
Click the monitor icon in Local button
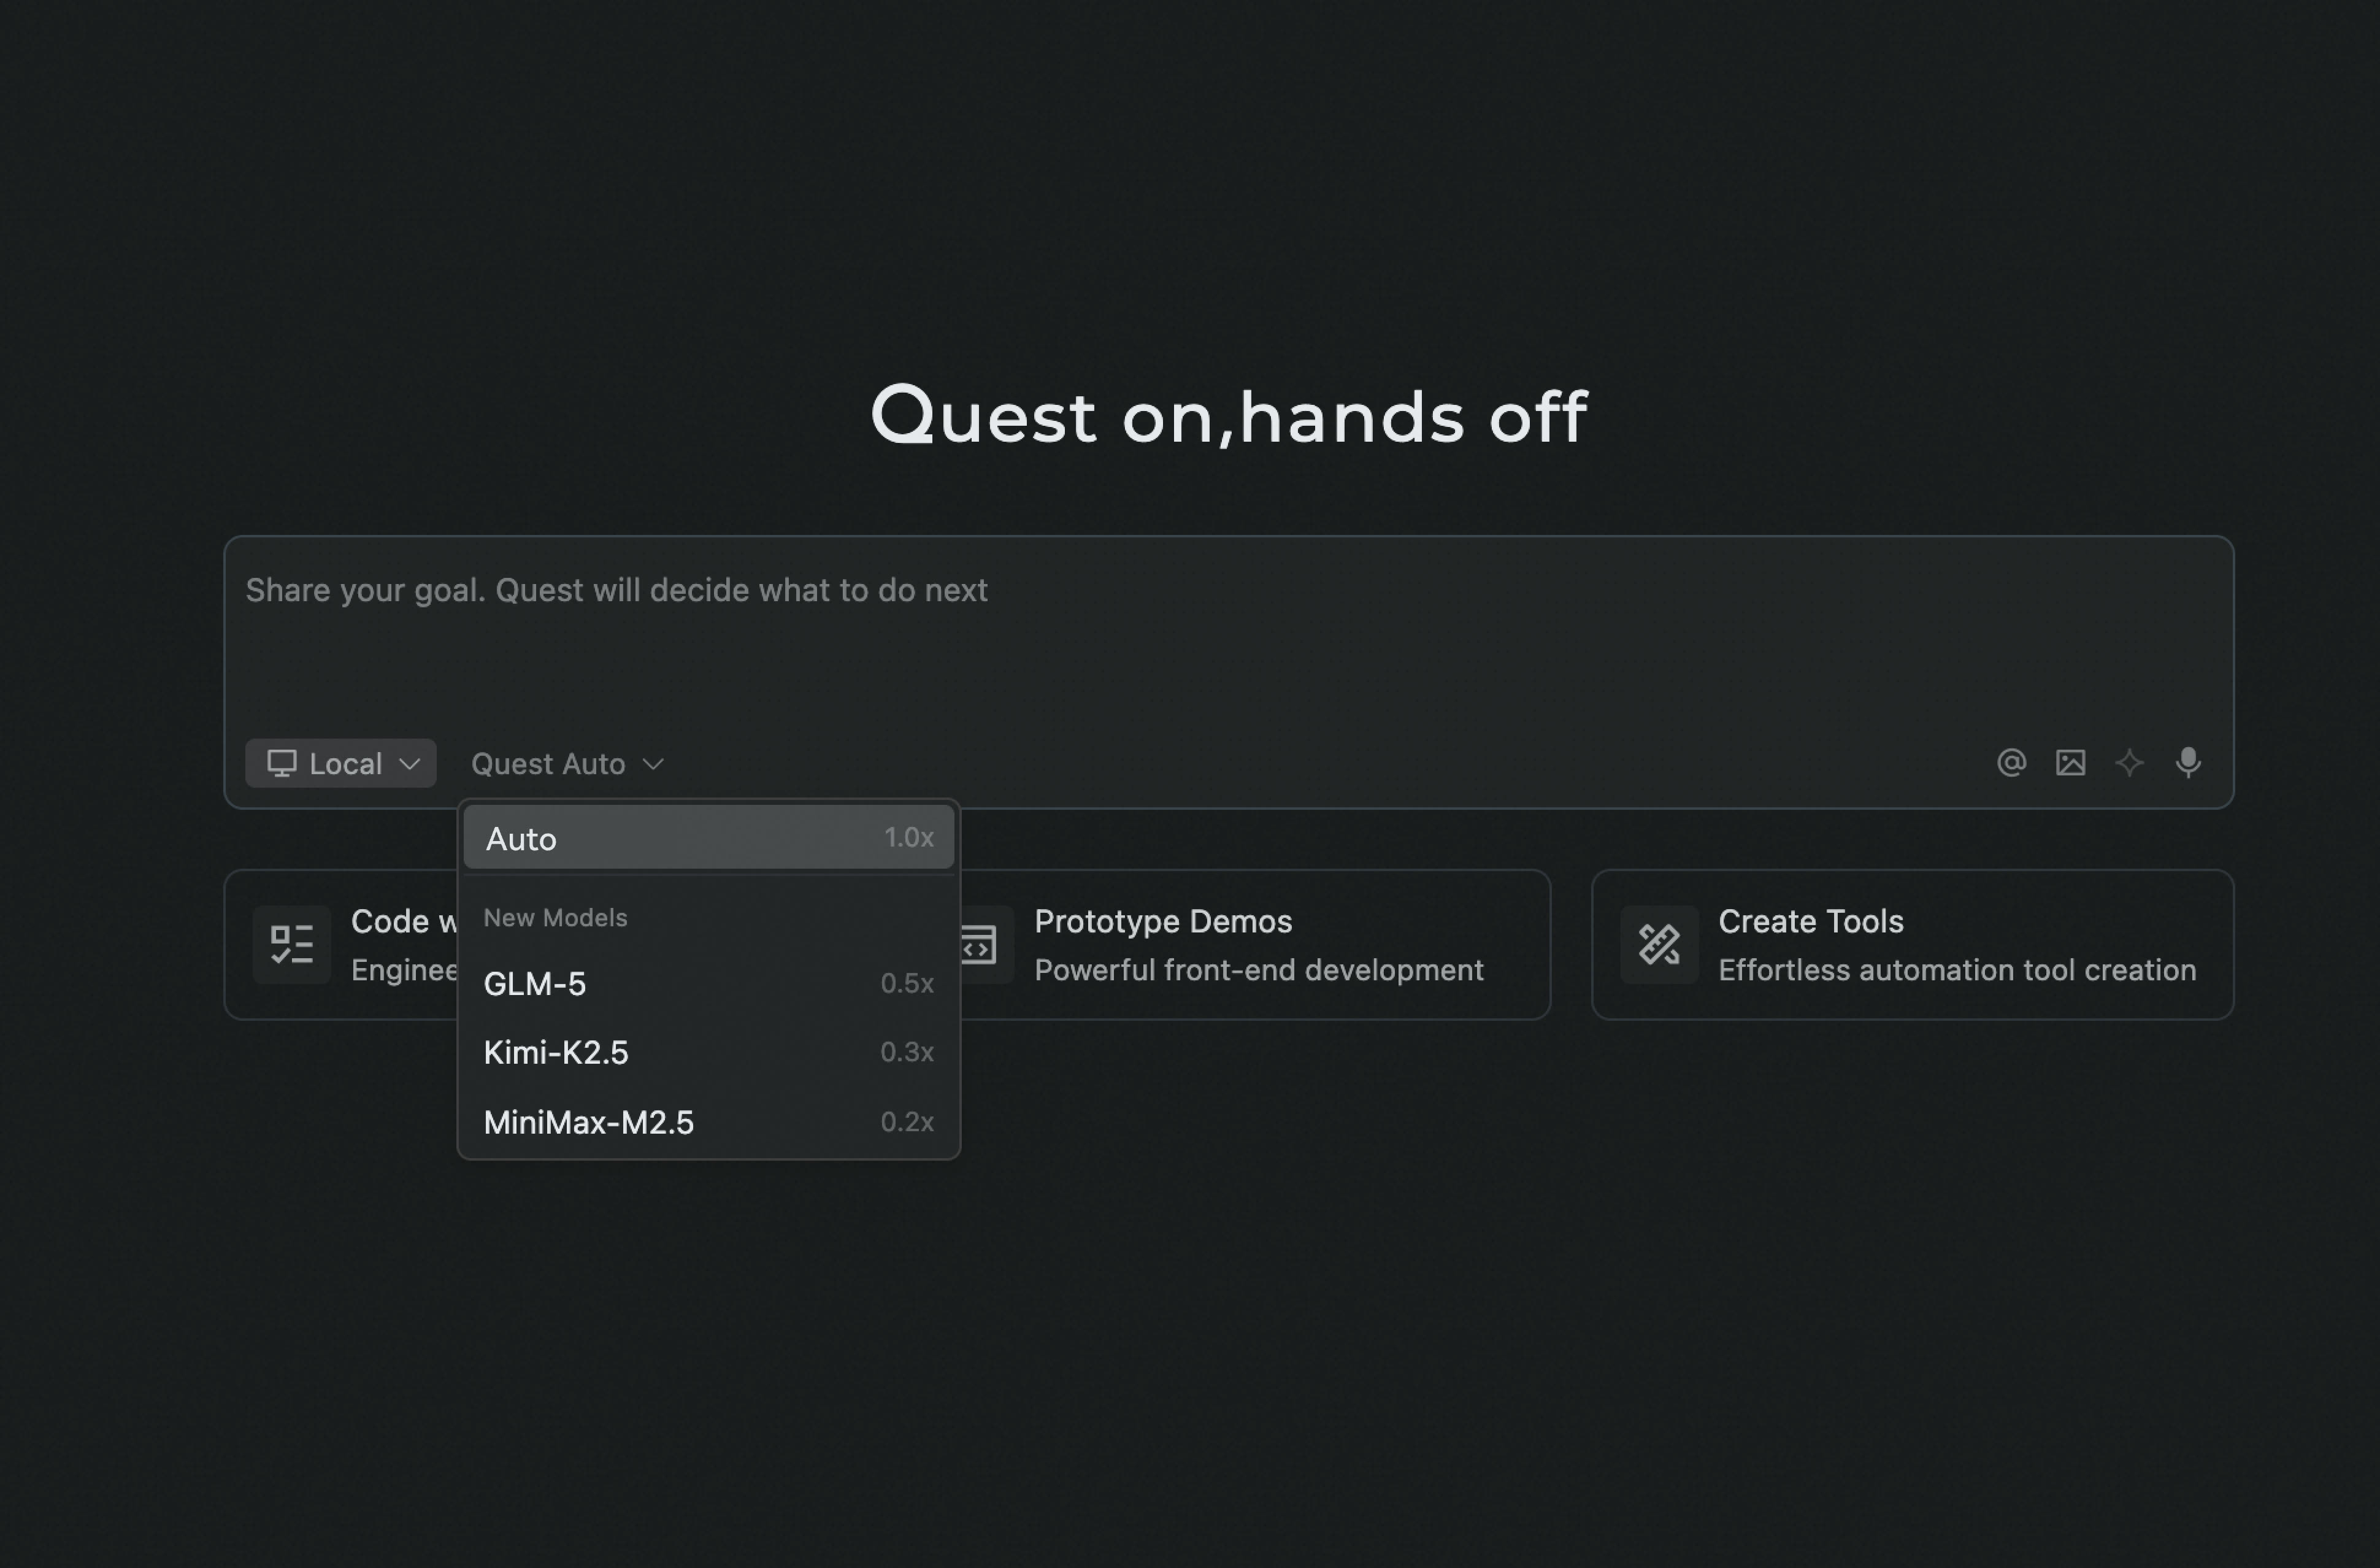(282, 763)
